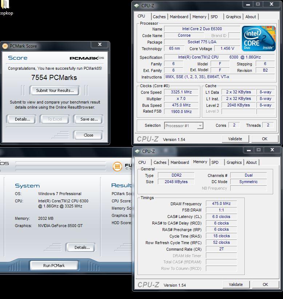
Task: Click the memory Type value DDR2
Action: [176, 175]
